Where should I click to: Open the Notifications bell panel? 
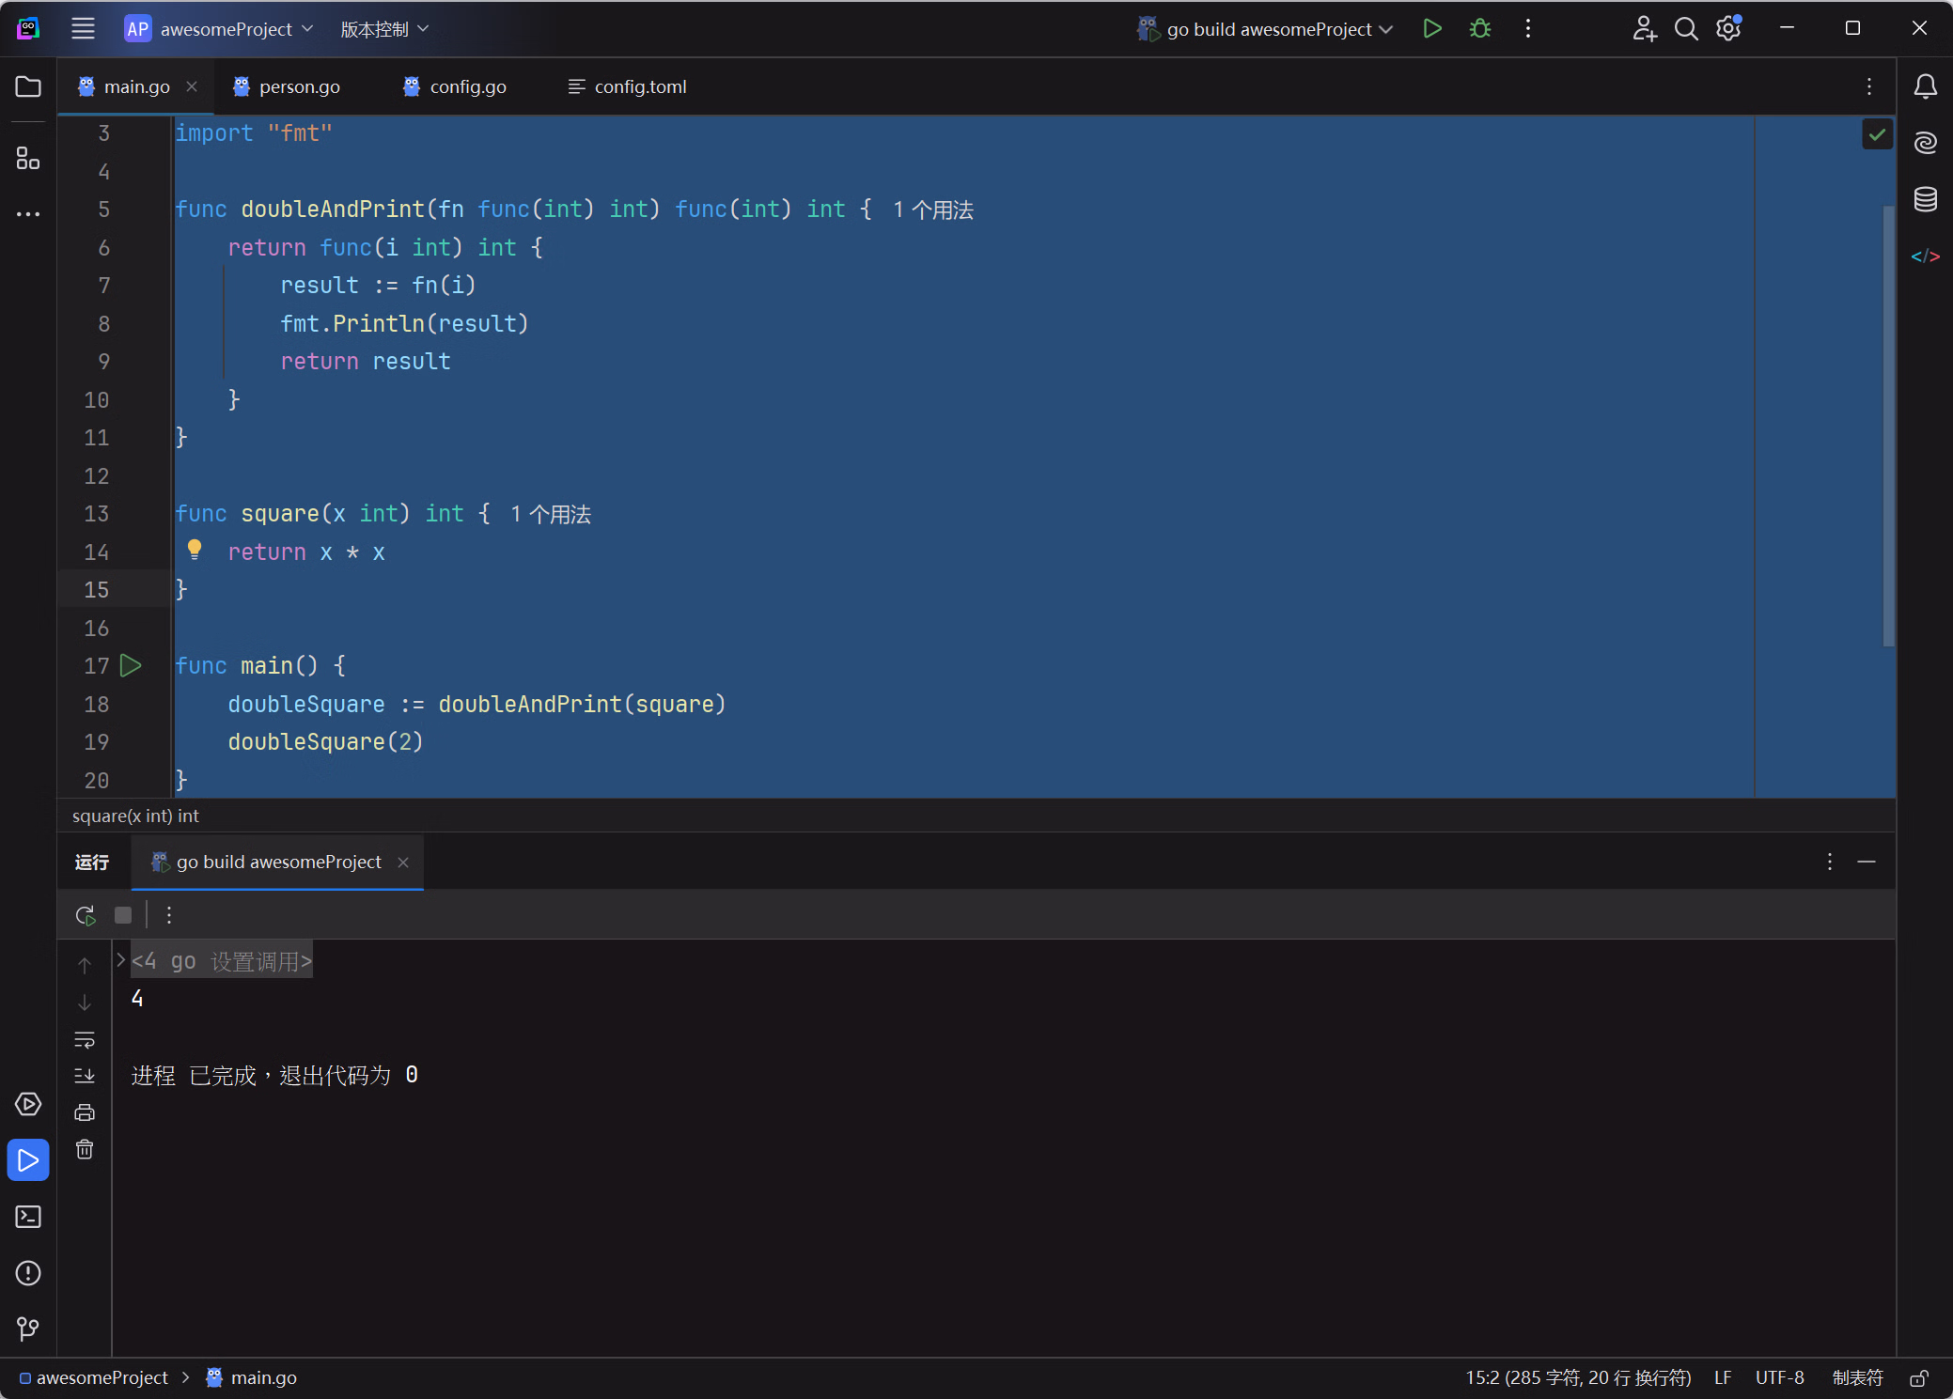(1925, 86)
